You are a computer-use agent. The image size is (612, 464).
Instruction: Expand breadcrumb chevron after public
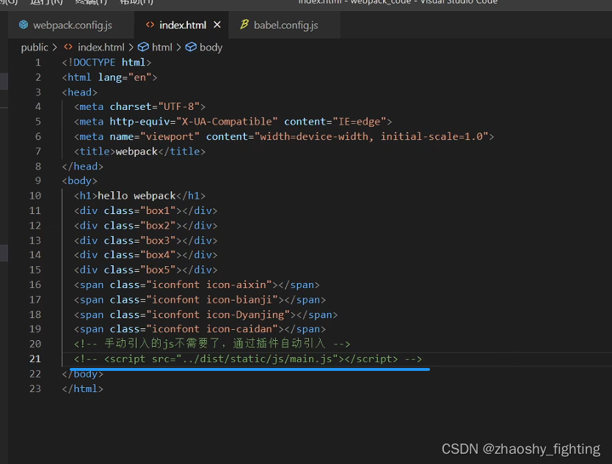[54, 47]
